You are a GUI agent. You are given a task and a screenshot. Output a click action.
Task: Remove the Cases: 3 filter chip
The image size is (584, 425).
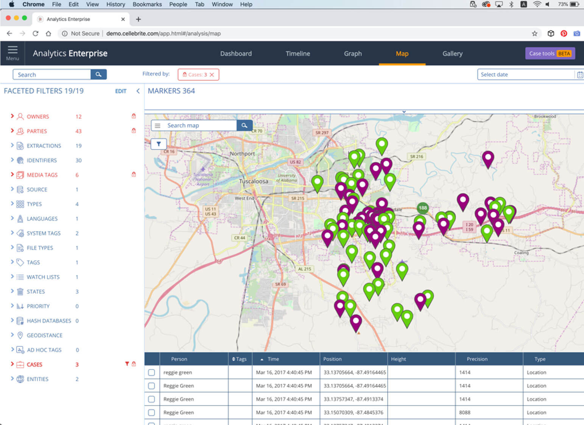tap(212, 75)
